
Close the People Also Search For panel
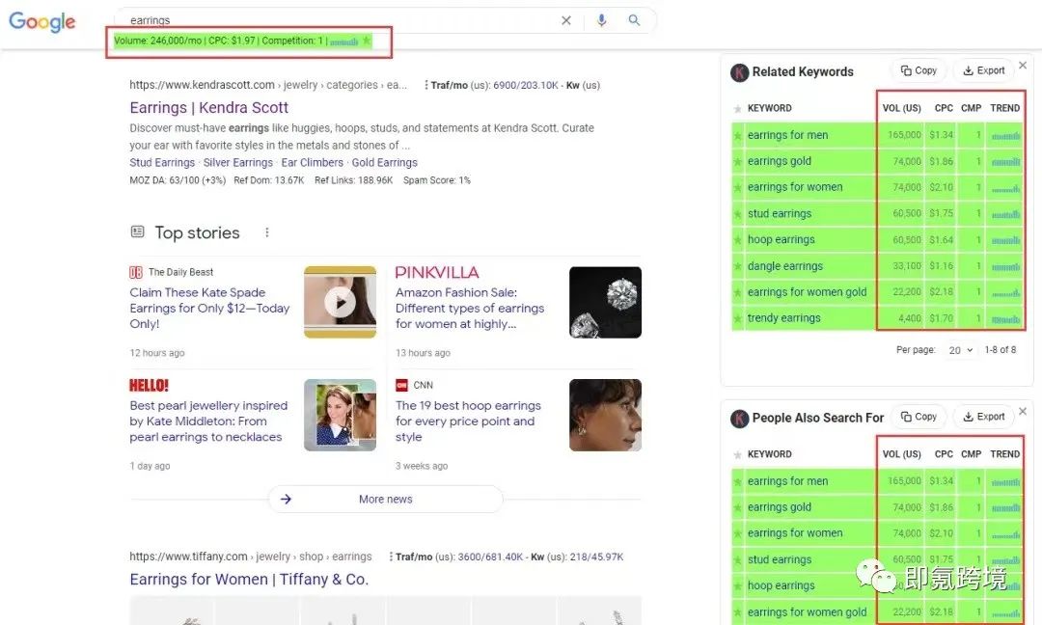pyautogui.click(x=1023, y=411)
